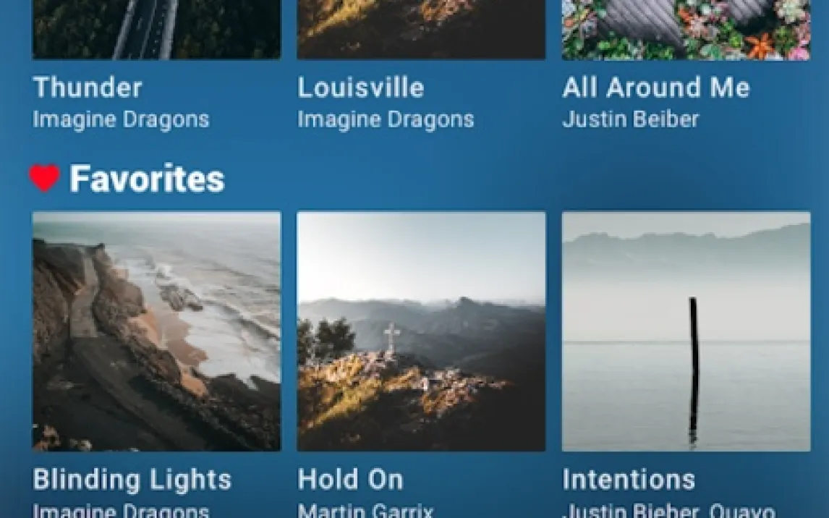Open the Hold On album cover
The height and width of the screenshot is (518, 829).
click(422, 331)
